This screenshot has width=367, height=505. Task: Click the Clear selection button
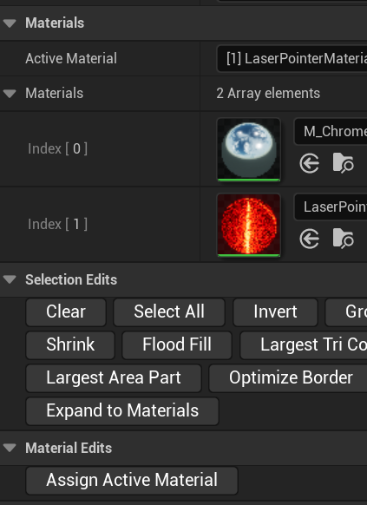point(66,312)
